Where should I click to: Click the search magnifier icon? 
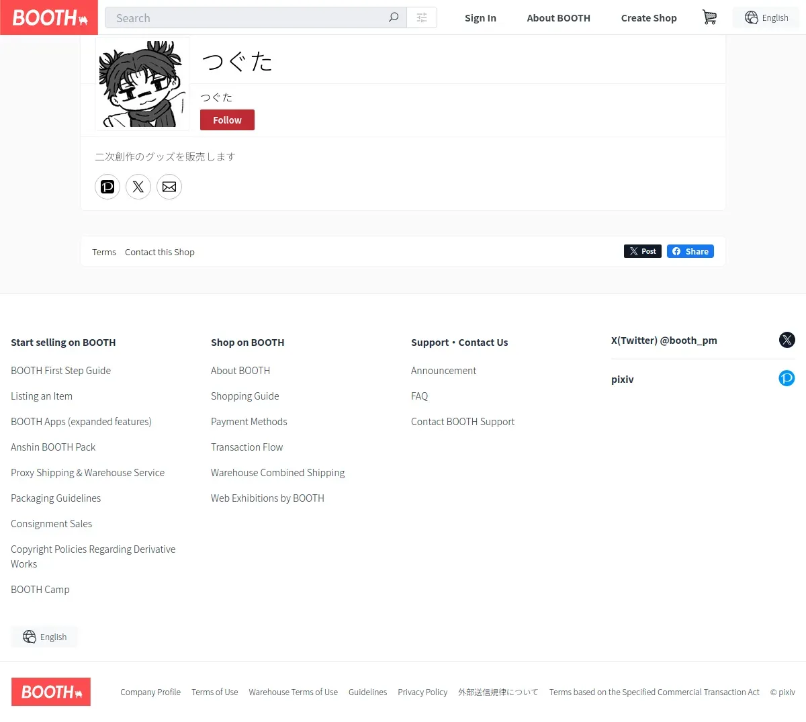394,17
